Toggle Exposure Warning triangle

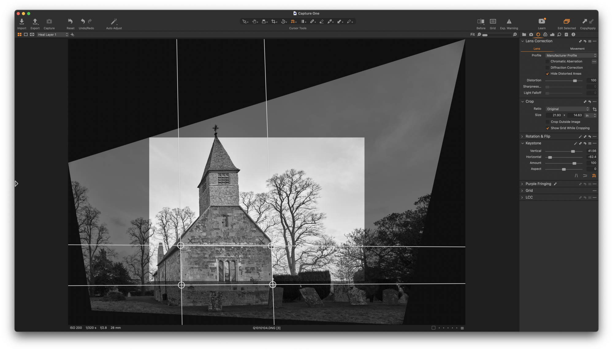(x=509, y=21)
